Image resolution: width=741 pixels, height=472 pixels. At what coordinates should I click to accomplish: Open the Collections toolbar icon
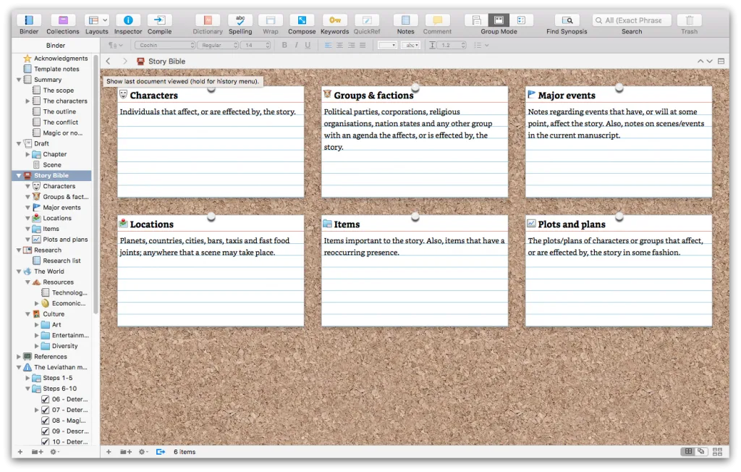point(63,20)
